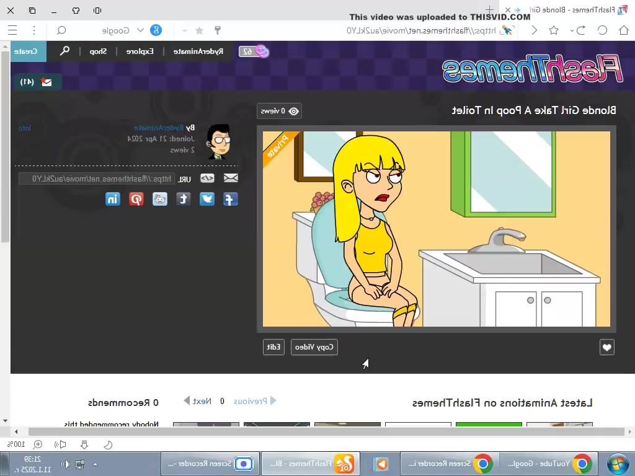Click the Edit button under video
This screenshot has height=476, width=635.
pos(273,347)
